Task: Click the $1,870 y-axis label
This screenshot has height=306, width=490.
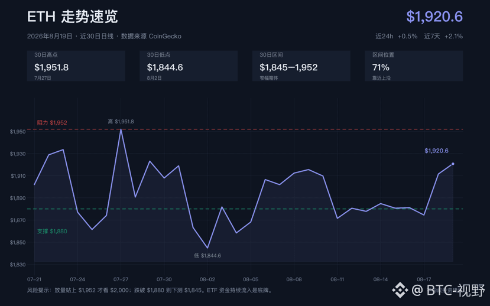Action: coord(18,220)
